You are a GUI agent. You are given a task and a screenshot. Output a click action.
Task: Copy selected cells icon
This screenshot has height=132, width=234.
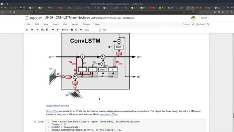coord(42,30)
